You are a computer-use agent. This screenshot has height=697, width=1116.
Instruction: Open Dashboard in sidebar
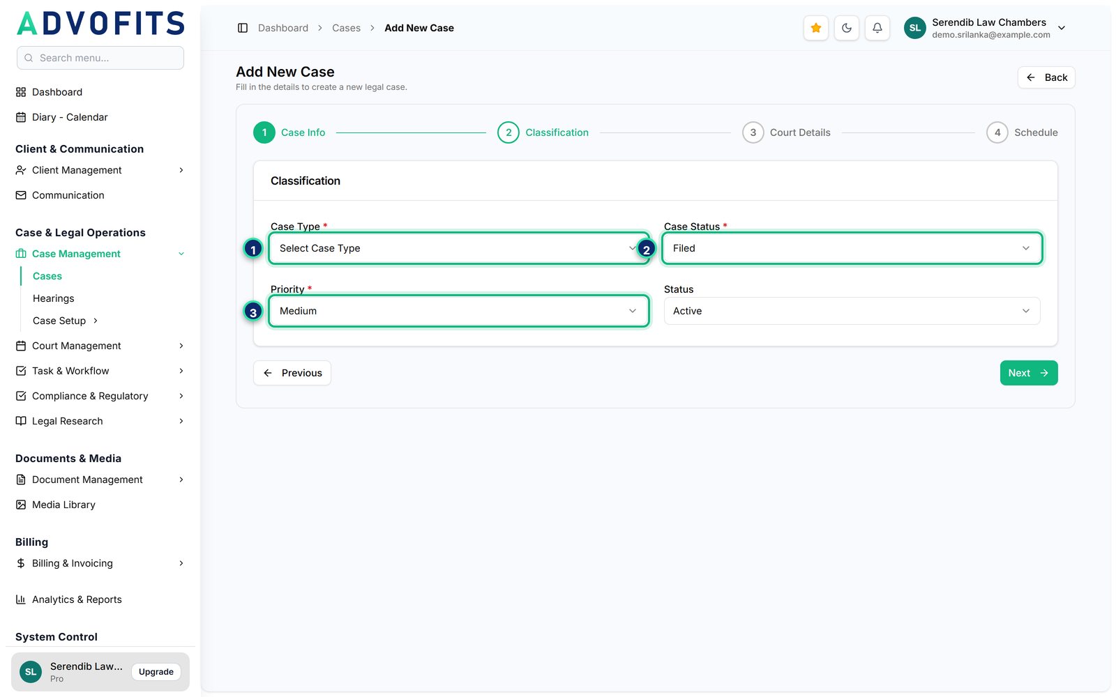click(100, 92)
